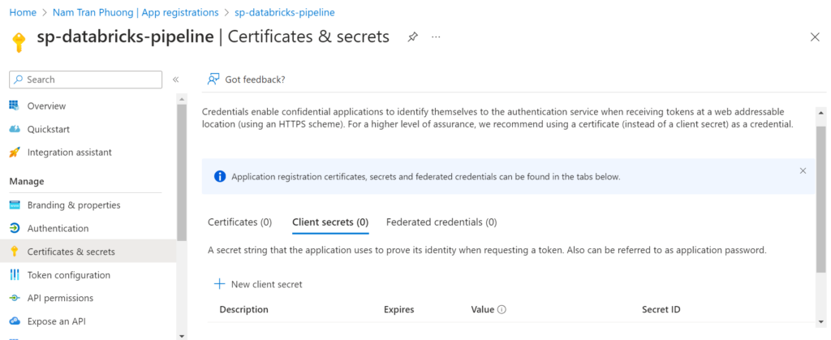Open the Got feedback? link

246,80
